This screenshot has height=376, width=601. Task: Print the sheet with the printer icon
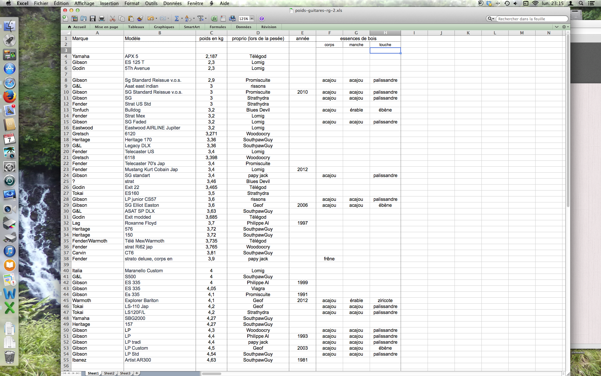click(x=102, y=18)
